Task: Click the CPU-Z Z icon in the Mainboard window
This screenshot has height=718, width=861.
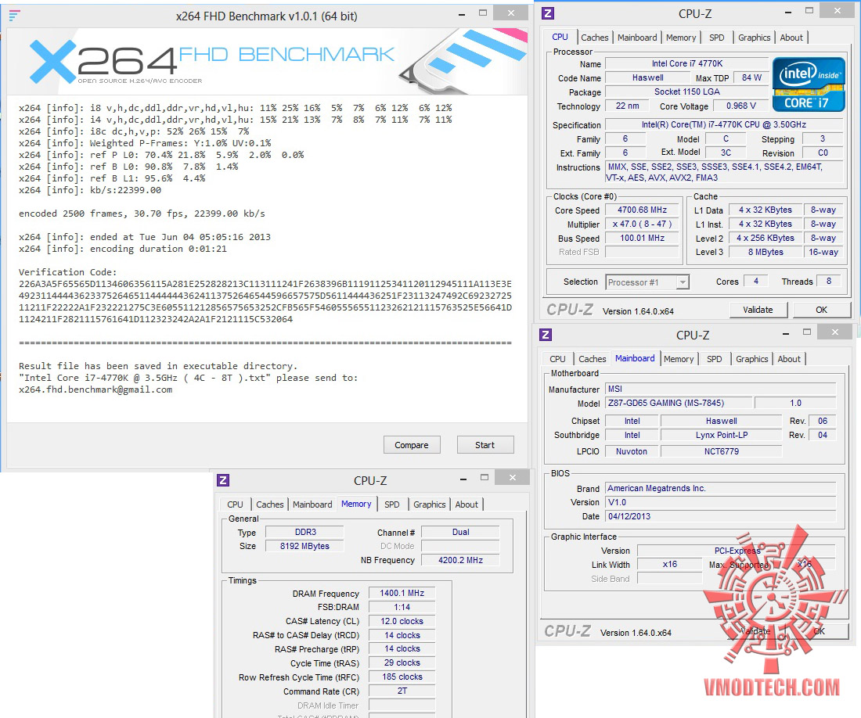Action: (x=546, y=335)
